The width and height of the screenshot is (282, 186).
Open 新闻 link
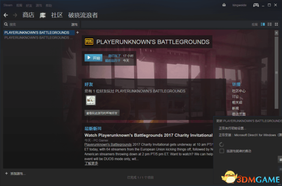click(x=235, y=108)
